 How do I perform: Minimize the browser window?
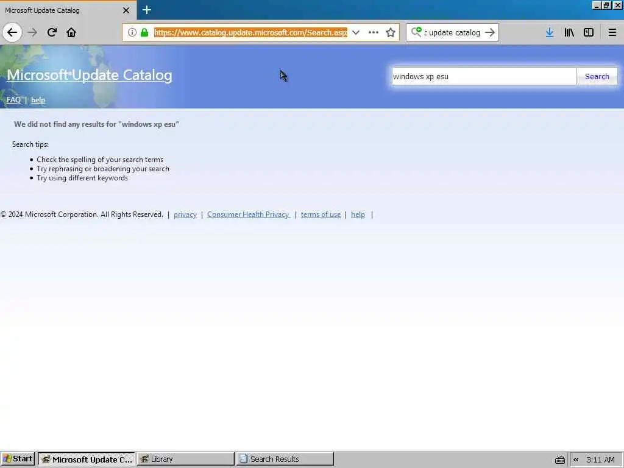[x=596, y=5]
